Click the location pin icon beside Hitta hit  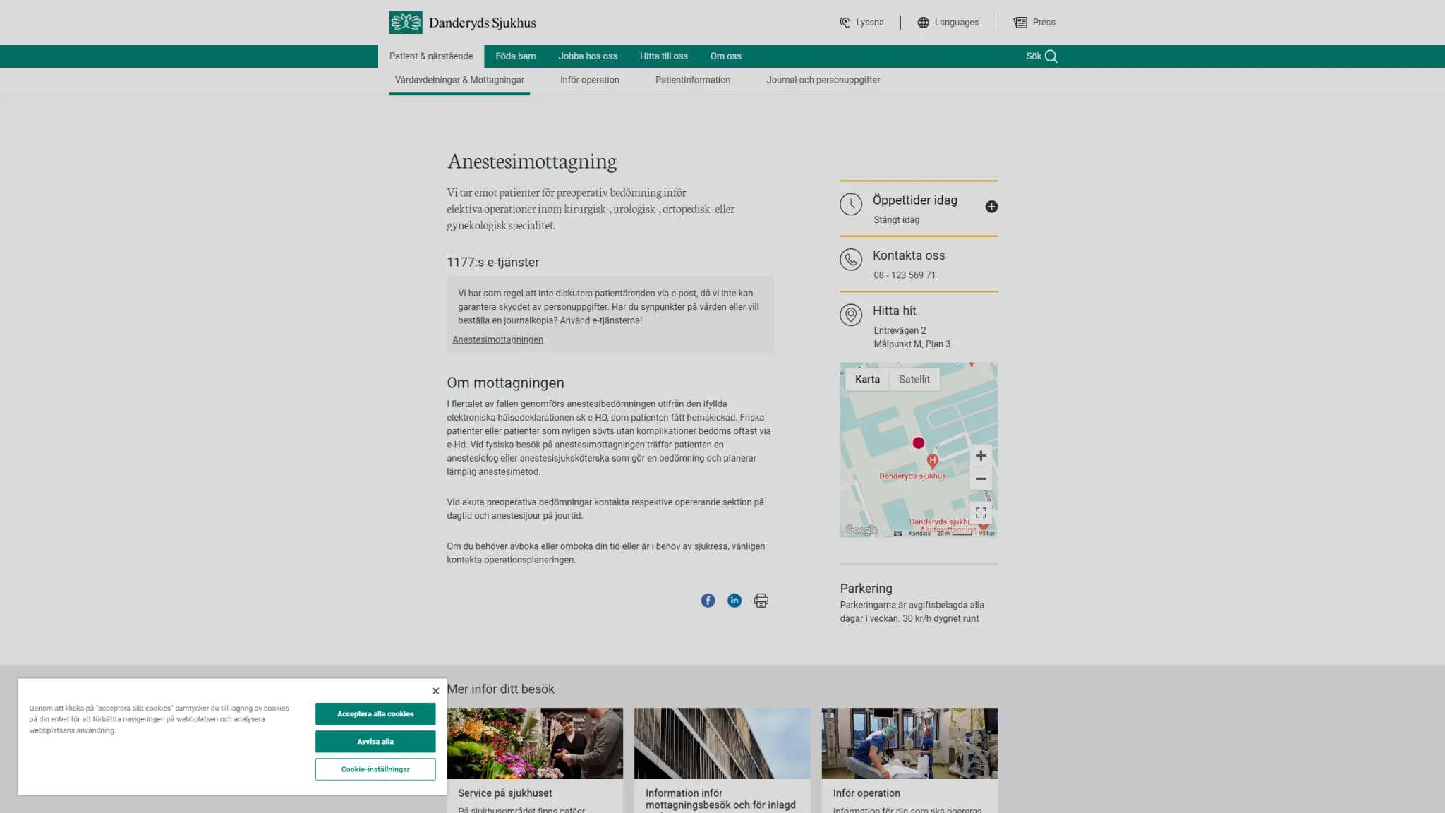point(851,315)
